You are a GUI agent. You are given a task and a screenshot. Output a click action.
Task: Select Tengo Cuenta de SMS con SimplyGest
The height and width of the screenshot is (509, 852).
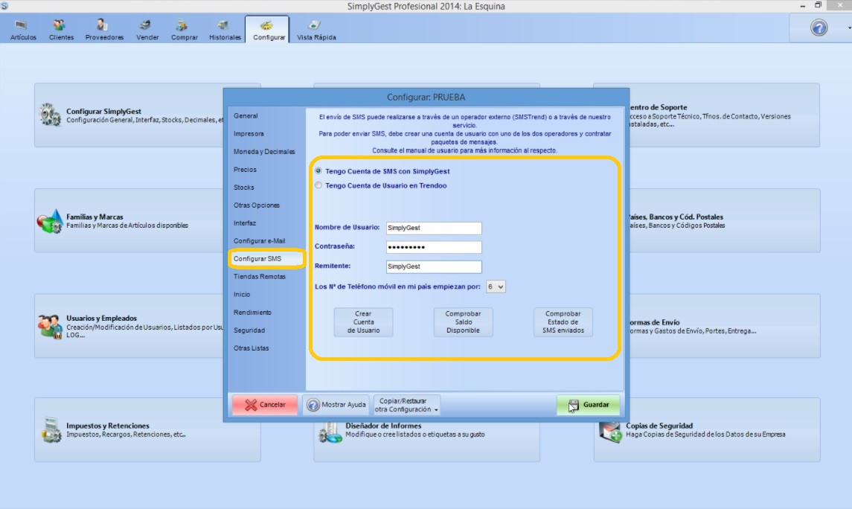point(318,170)
